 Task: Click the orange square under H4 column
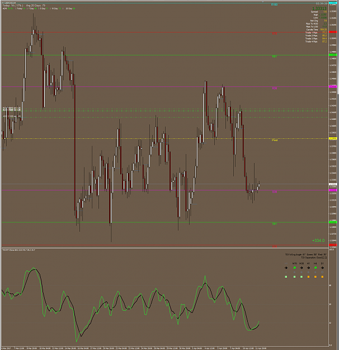click(316, 277)
